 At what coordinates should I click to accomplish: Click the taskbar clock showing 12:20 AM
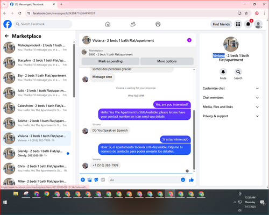point(250,202)
